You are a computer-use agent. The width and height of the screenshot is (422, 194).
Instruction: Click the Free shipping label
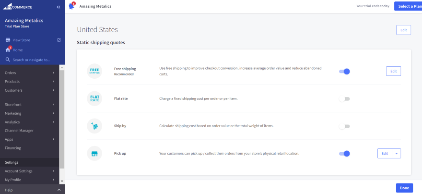125,69
